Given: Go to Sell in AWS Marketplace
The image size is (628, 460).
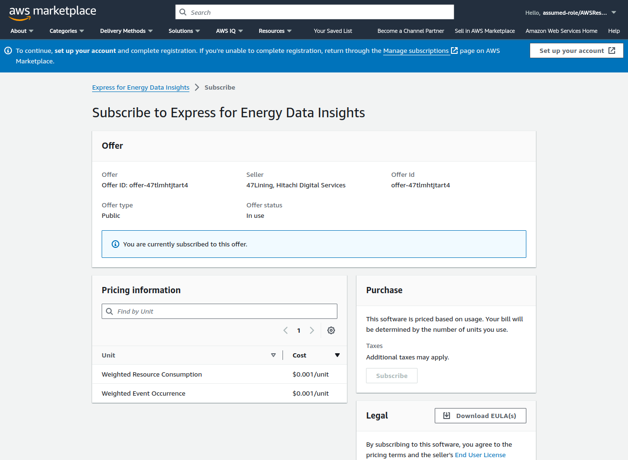Looking at the screenshot, I should [x=485, y=31].
